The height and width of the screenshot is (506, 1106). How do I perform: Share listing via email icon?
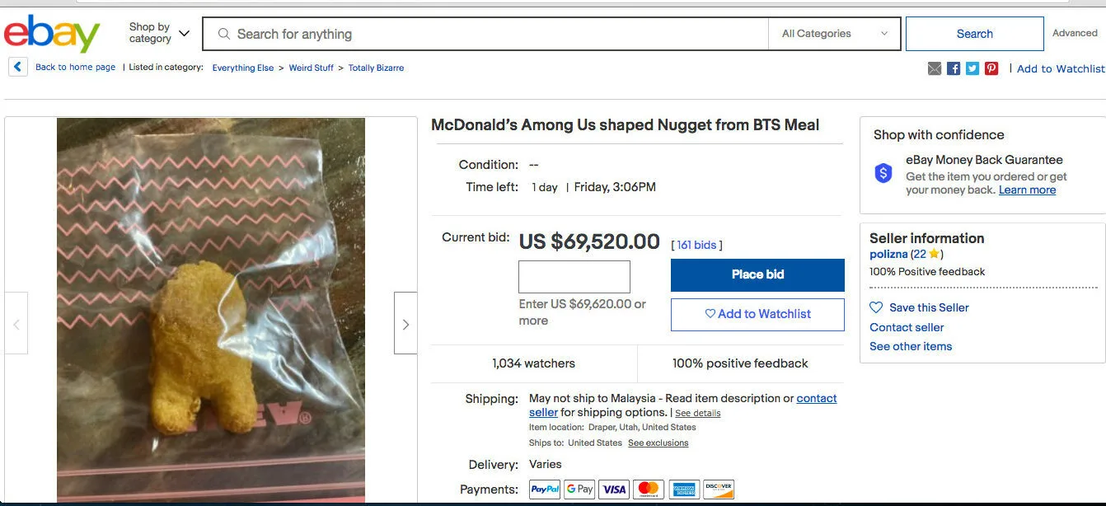click(x=935, y=68)
